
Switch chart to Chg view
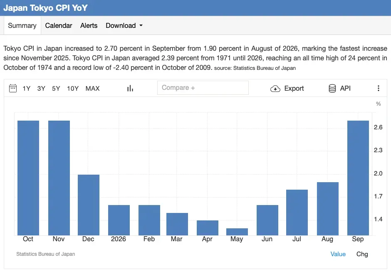pos(362,254)
